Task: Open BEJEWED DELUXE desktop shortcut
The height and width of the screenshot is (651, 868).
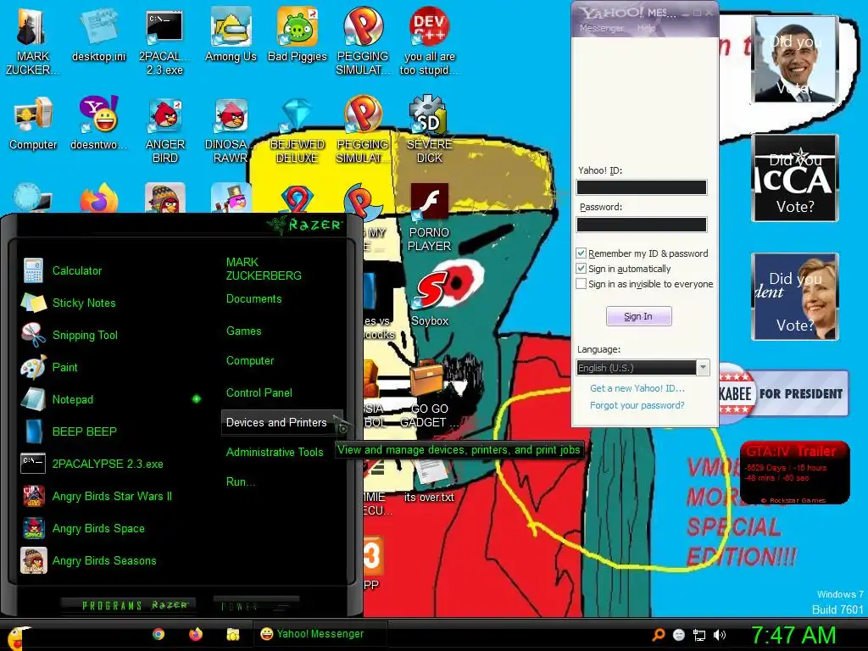Action: (298, 130)
